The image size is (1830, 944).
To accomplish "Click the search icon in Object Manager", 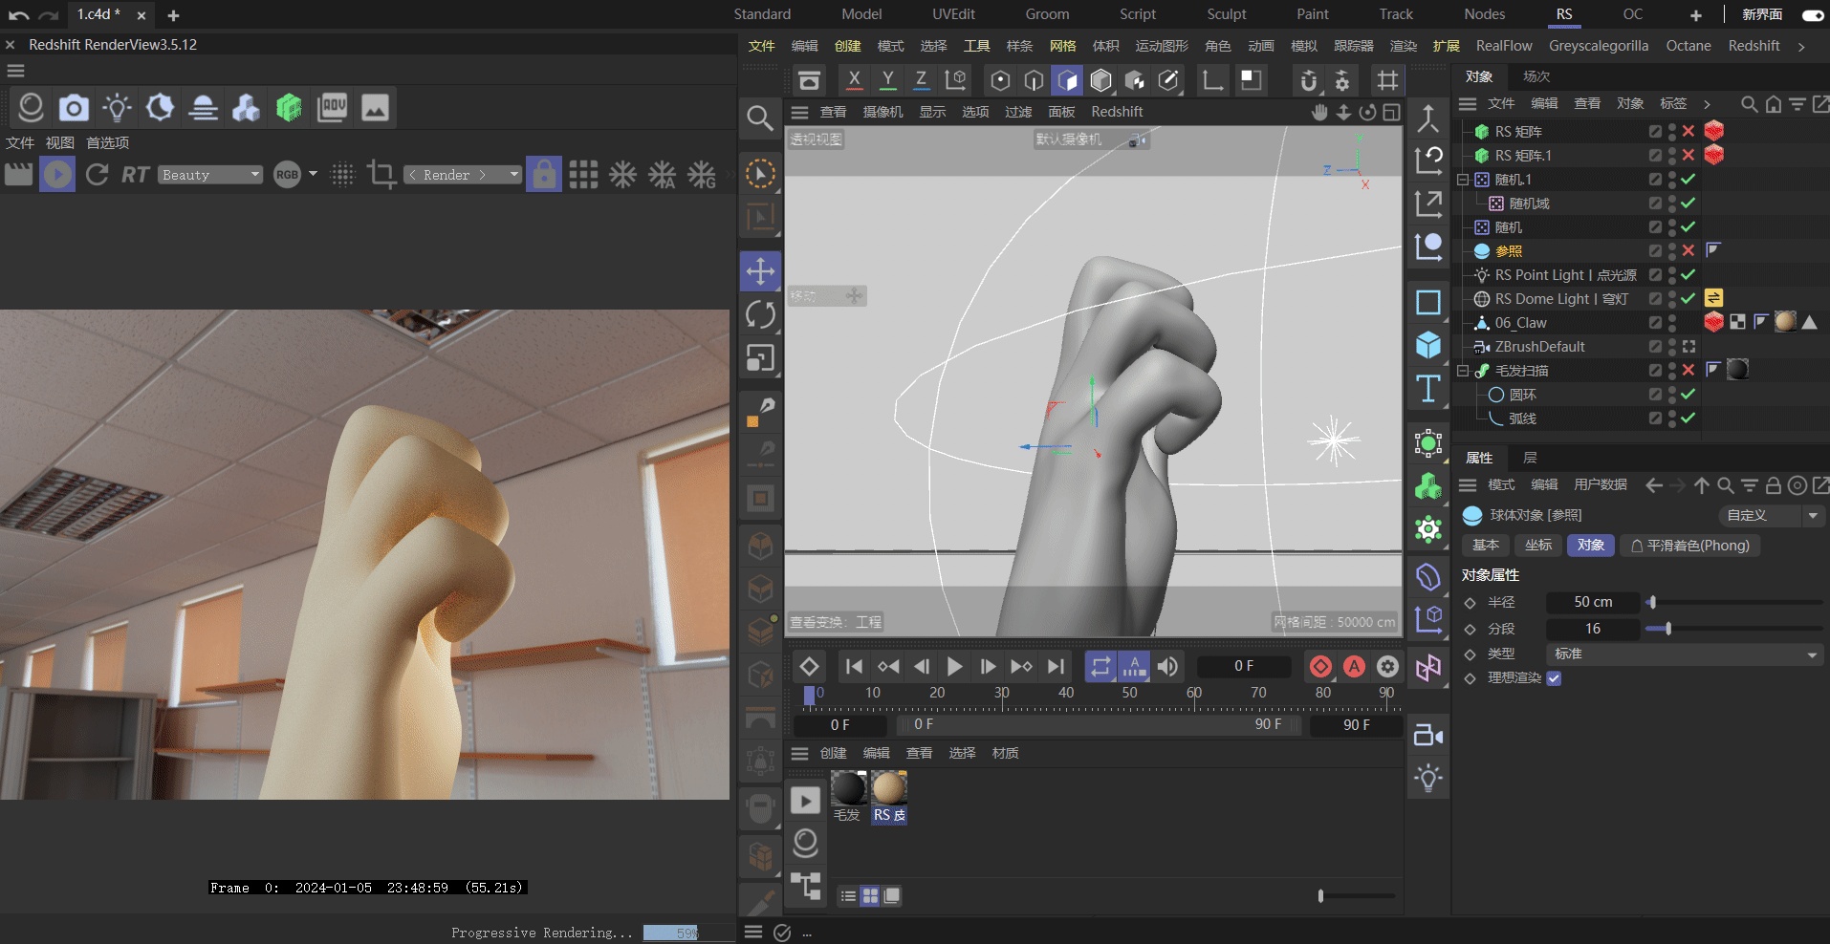I will pyautogui.click(x=1749, y=104).
